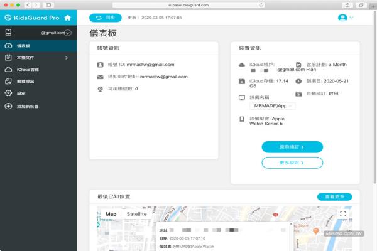Screen dimensions: 377x251
Task: Select the dashboard gauge sidebar item
Action: click(38, 46)
